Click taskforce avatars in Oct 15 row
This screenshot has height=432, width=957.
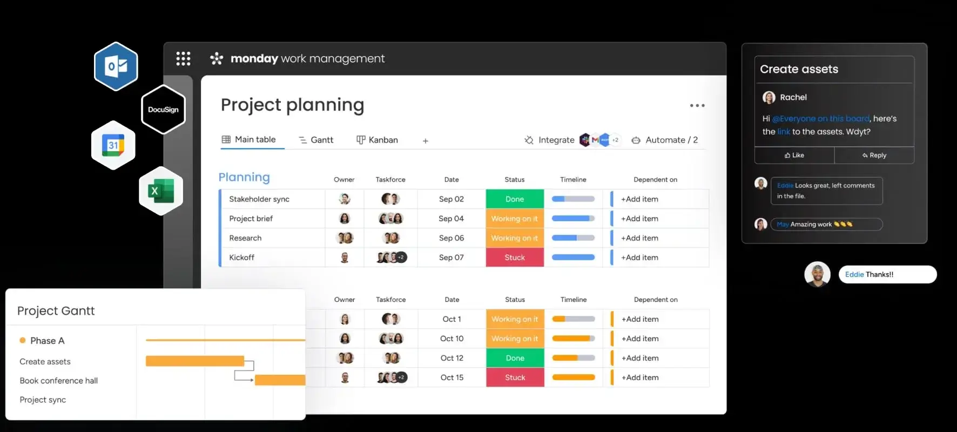coord(392,377)
